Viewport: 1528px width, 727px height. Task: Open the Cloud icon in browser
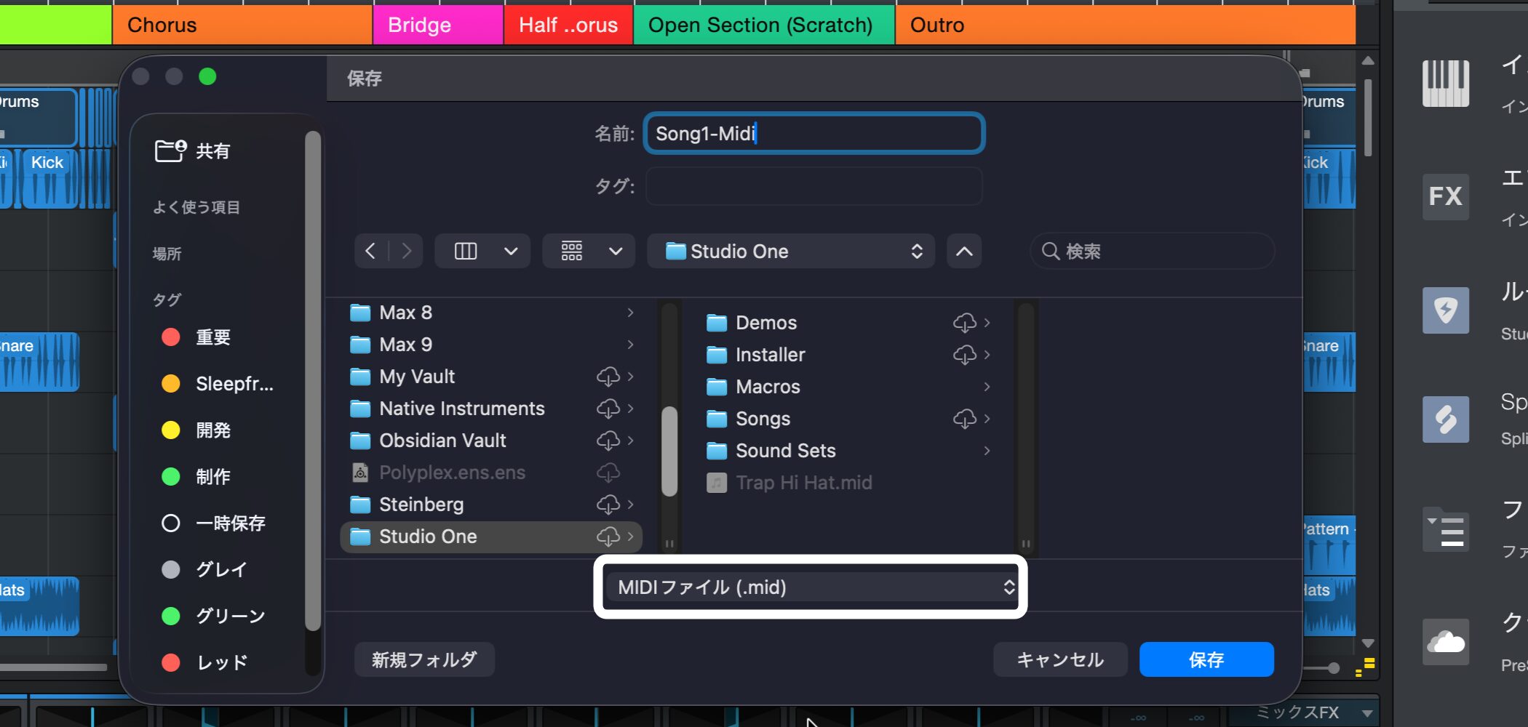[1445, 642]
